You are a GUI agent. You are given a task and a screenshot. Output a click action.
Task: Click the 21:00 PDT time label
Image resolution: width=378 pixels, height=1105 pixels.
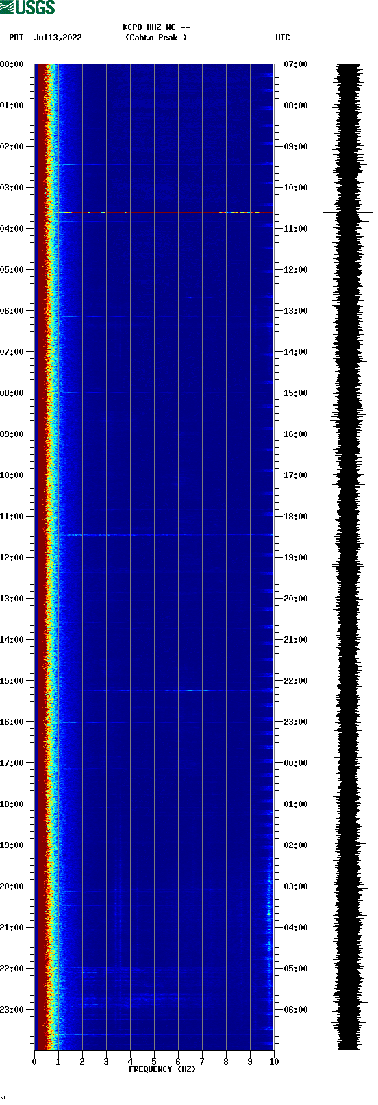pos(12,928)
